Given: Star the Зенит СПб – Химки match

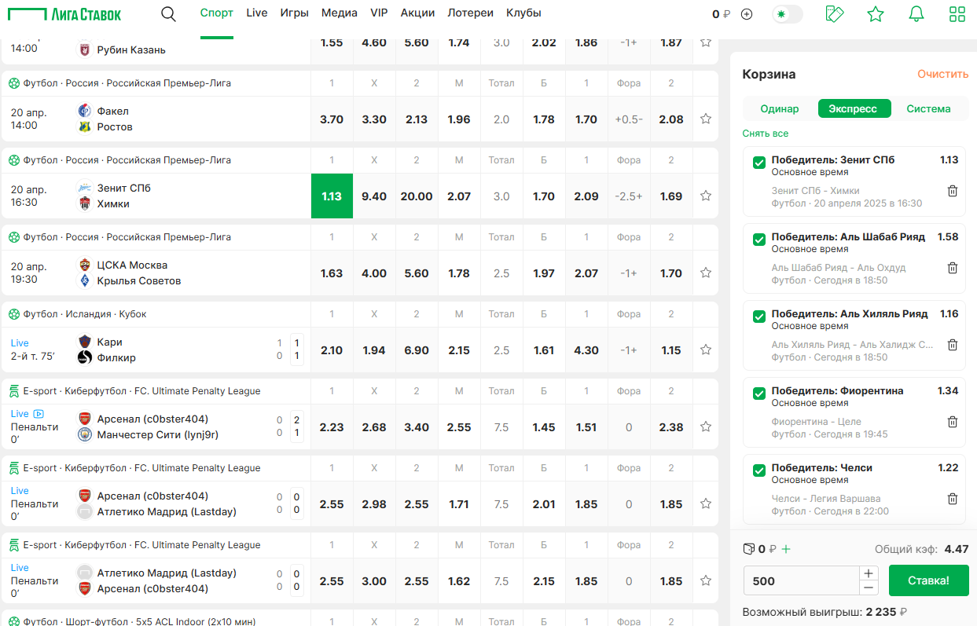Looking at the screenshot, I should (x=706, y=196).
